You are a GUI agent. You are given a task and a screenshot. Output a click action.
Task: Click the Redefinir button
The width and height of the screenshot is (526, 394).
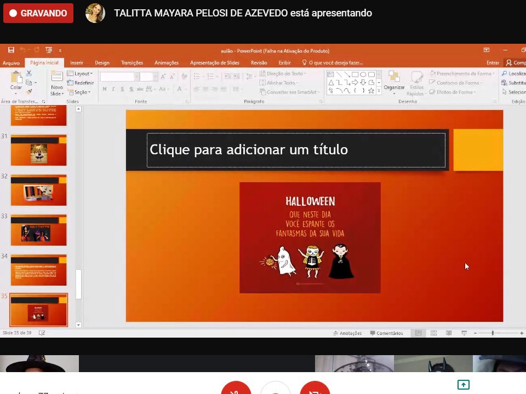click(x=81, y=83)
